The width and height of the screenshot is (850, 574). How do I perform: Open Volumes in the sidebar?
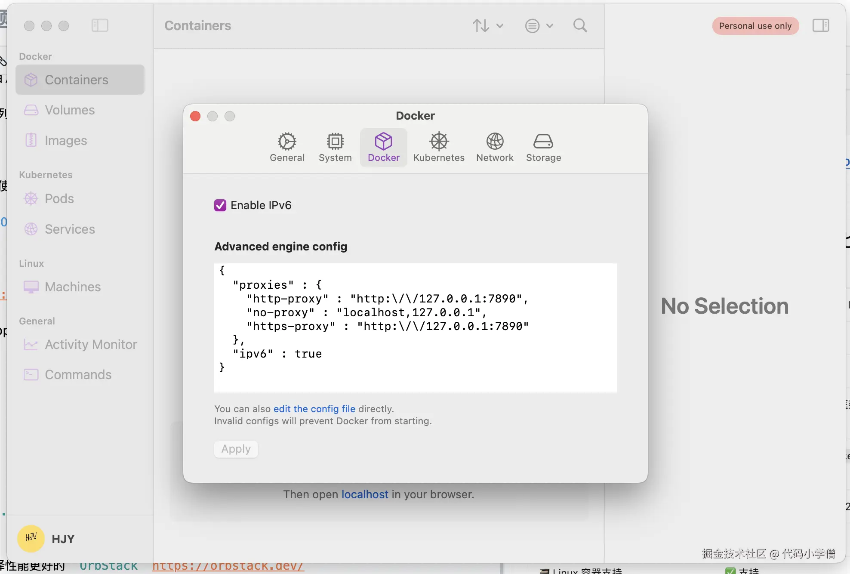click(x=70, y=110)
